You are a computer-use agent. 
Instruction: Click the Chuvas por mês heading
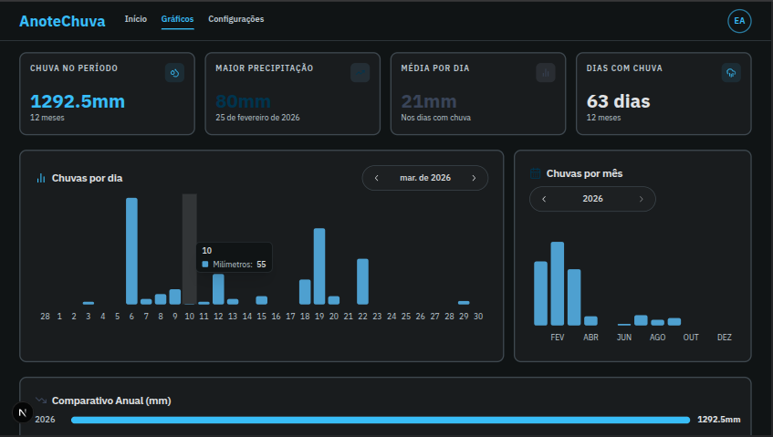tap(584, 173)
